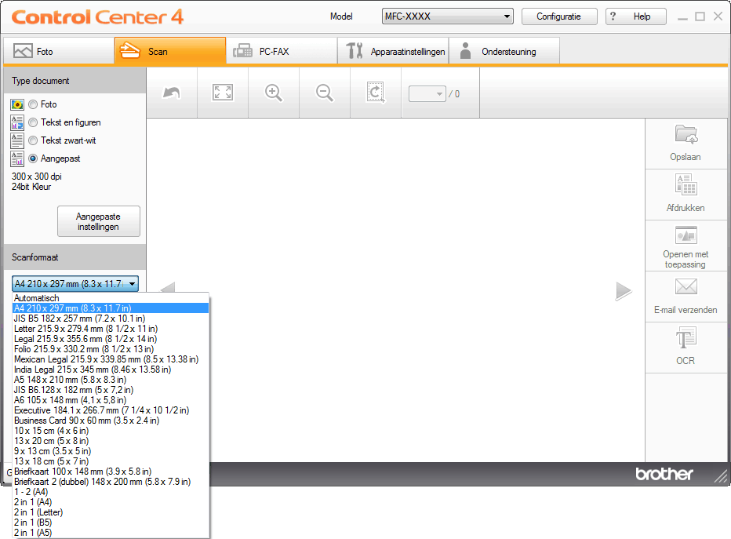Choose Briefkaart 100 x 148 mm option

tap(111, 472)
